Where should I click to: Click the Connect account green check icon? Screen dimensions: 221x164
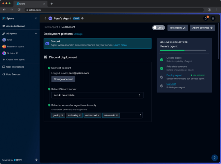pyautogui.click(x=49, y=68)
